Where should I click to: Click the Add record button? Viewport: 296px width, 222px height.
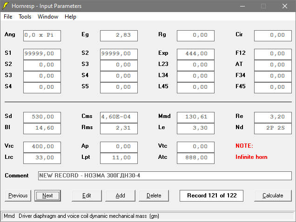pyautogui.click(x=120, y=196)
